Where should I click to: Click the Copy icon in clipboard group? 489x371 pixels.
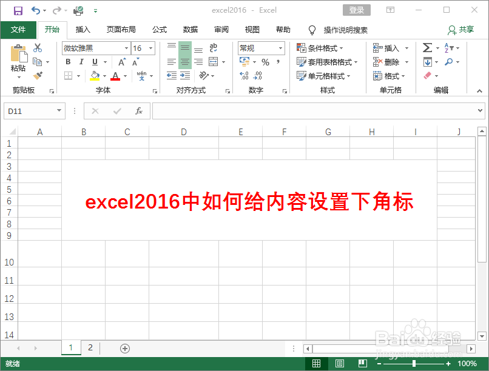pyautogui.click(x=38, y=62)
